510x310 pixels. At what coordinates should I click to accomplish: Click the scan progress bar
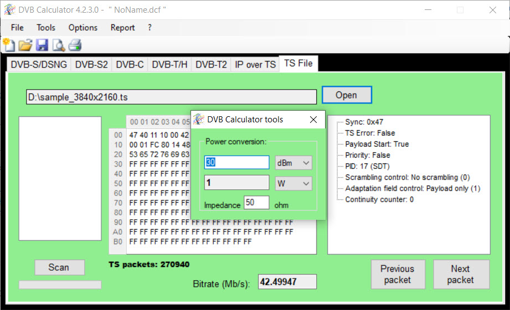[x=60, y=285]
